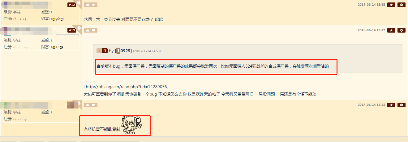Viewport: 408px width, 142px height.
Task: Upvote post #12 with thumbs-up
Action: (88, 5)
